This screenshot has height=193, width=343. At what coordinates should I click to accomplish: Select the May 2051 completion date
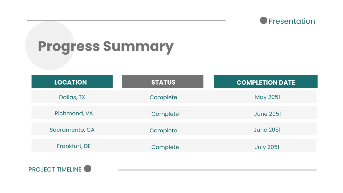click(267, 97)
